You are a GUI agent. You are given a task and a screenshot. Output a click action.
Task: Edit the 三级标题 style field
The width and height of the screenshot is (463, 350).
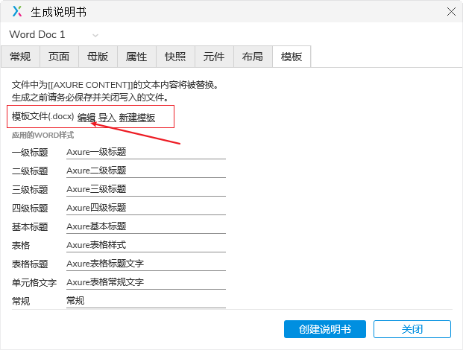point(146,189)
